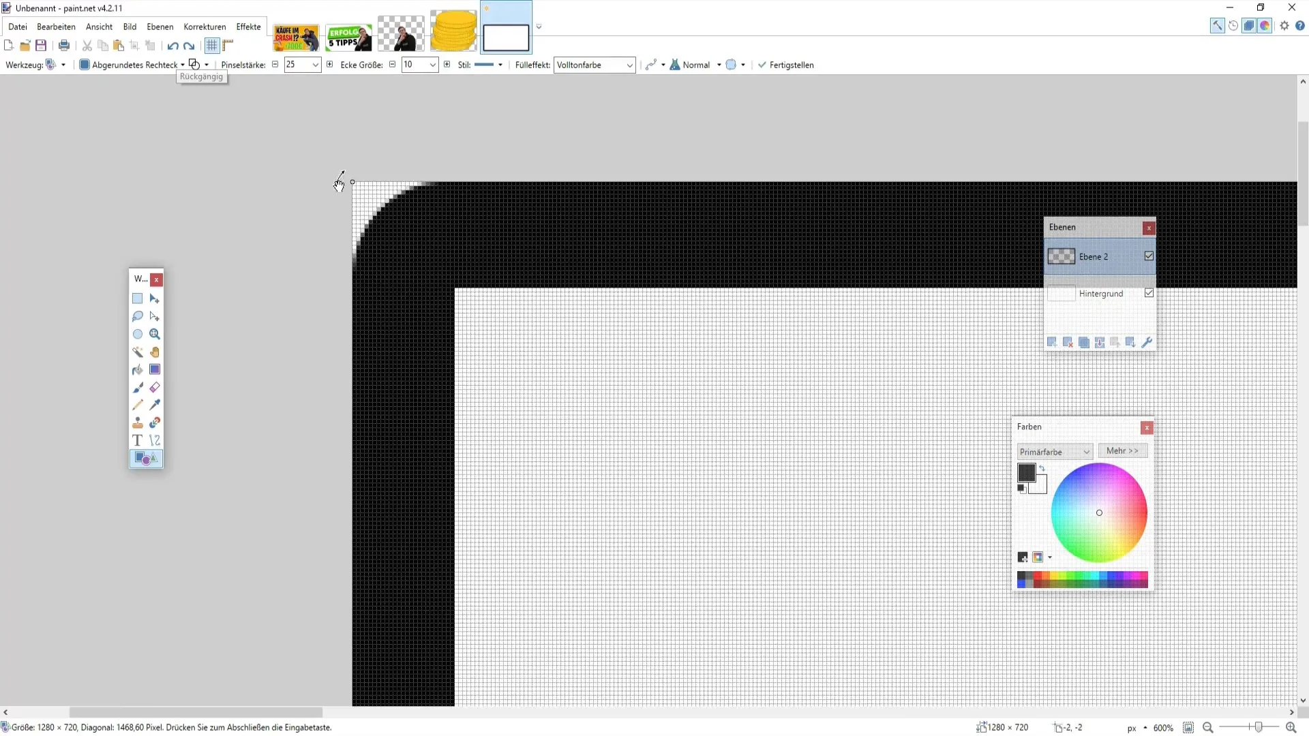Select the Ellipse Select tool

137,334
